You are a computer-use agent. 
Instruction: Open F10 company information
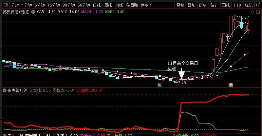[237, 5]
